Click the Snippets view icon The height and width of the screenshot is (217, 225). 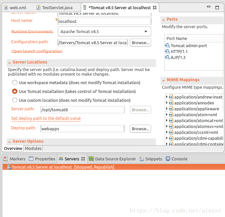(142, 159)
